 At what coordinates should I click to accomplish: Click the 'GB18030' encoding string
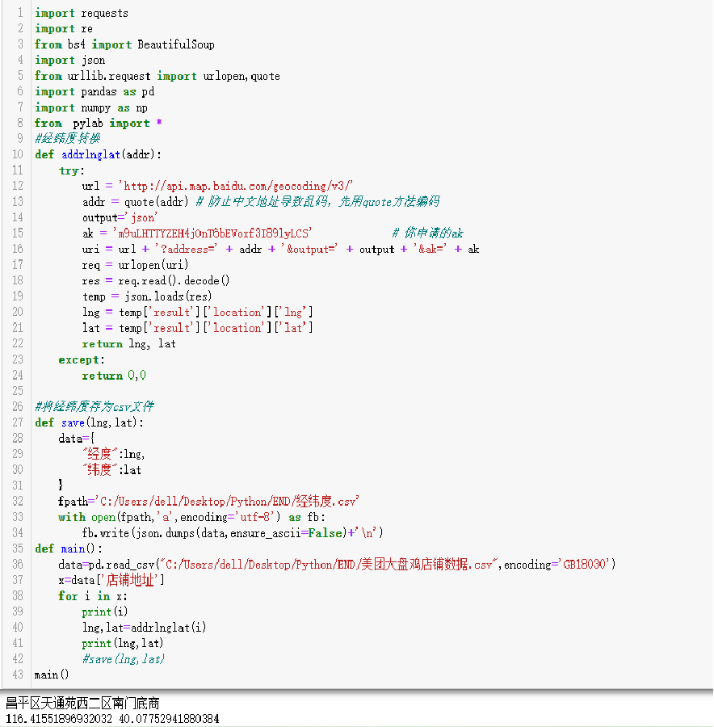584,565
